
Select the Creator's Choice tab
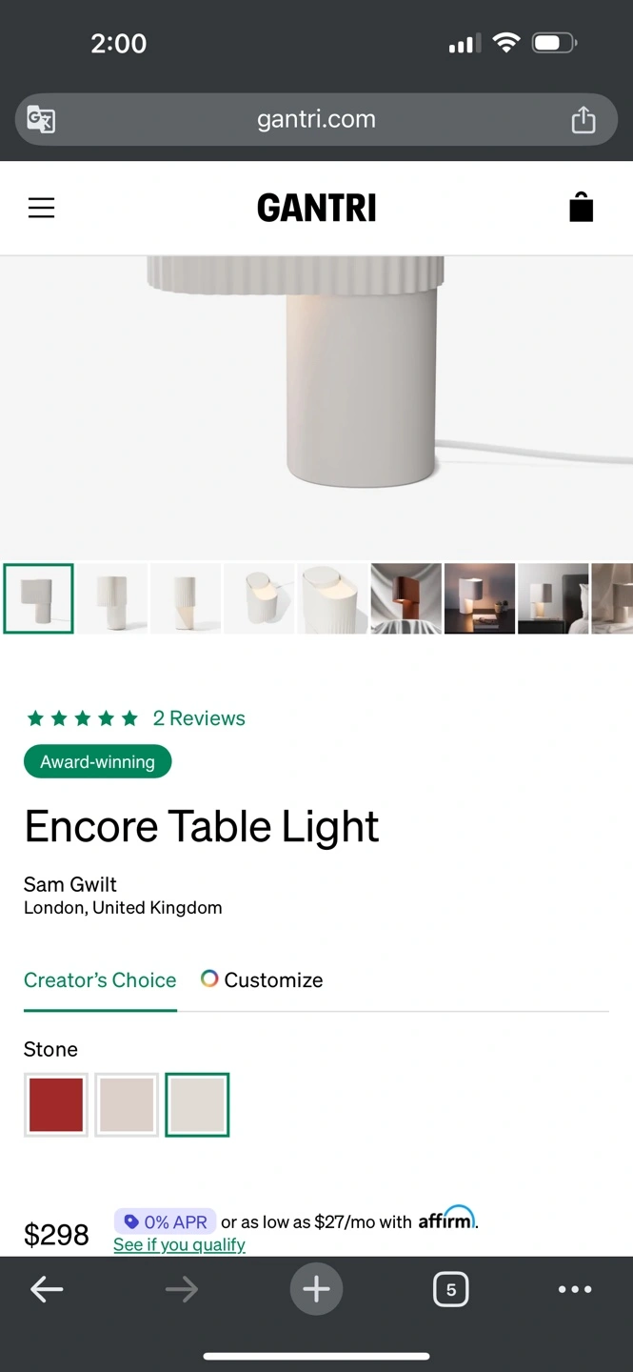100,979
